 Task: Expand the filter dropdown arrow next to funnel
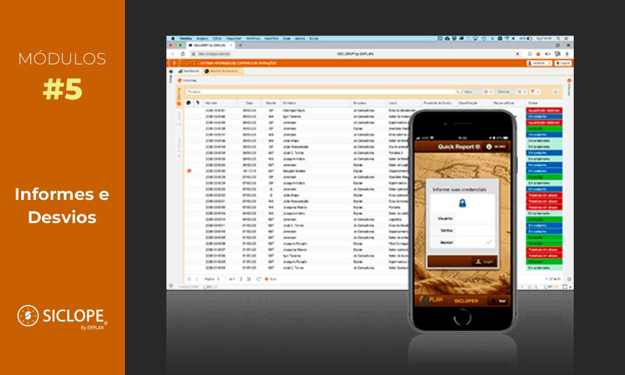point(537,92)
